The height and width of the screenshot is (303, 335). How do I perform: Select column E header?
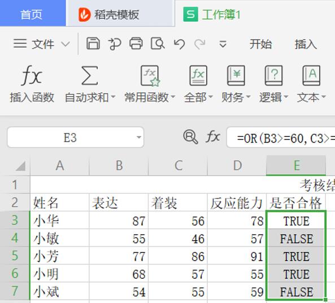tap(296, 166)
